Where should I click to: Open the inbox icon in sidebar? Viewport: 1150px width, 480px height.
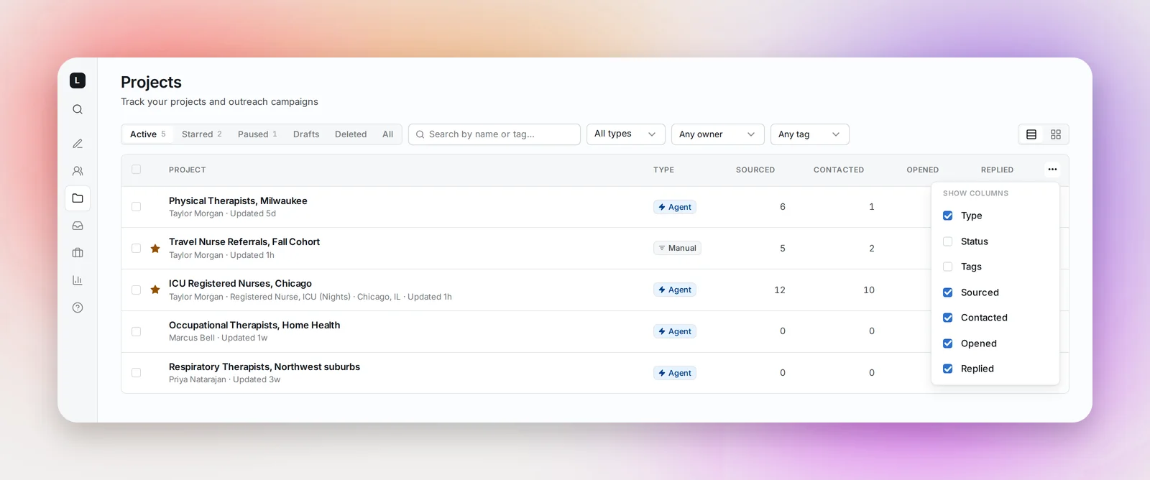(78, 226)
